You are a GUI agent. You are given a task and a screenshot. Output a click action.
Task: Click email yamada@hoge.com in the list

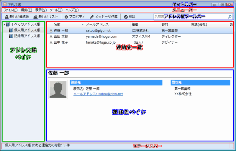(x=101, y=37)
